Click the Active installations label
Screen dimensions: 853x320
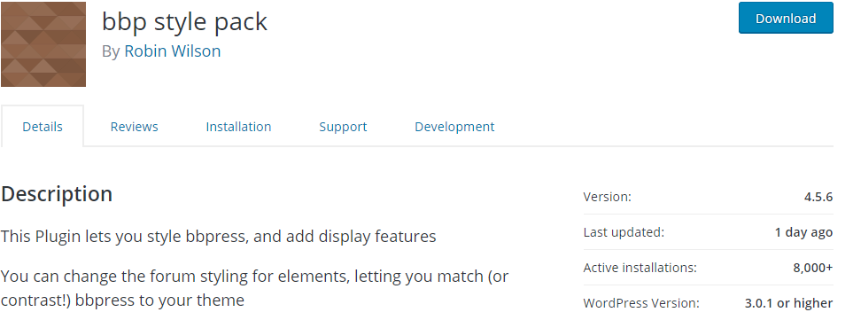(640, 268)
